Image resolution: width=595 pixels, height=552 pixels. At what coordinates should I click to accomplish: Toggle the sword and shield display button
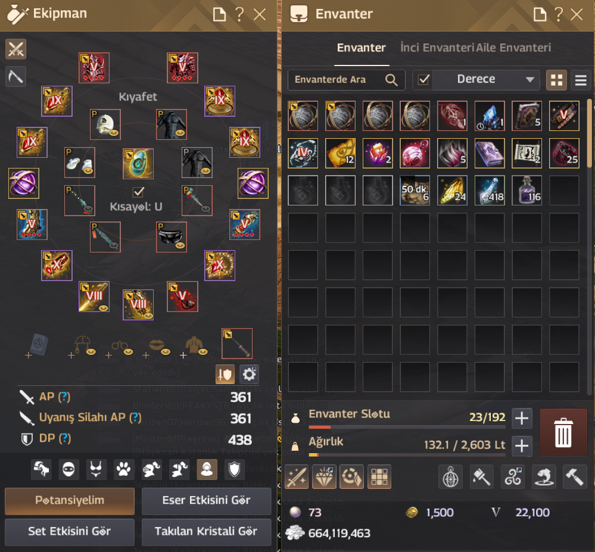coord(225,375)
